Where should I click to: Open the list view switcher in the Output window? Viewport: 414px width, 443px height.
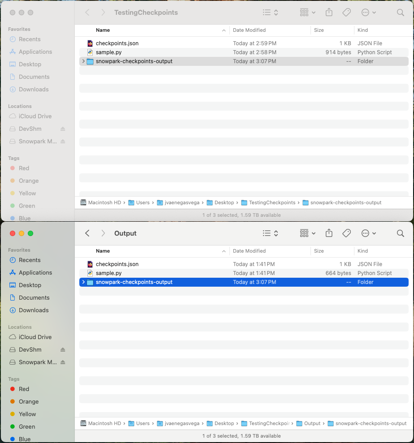(270, 233)
